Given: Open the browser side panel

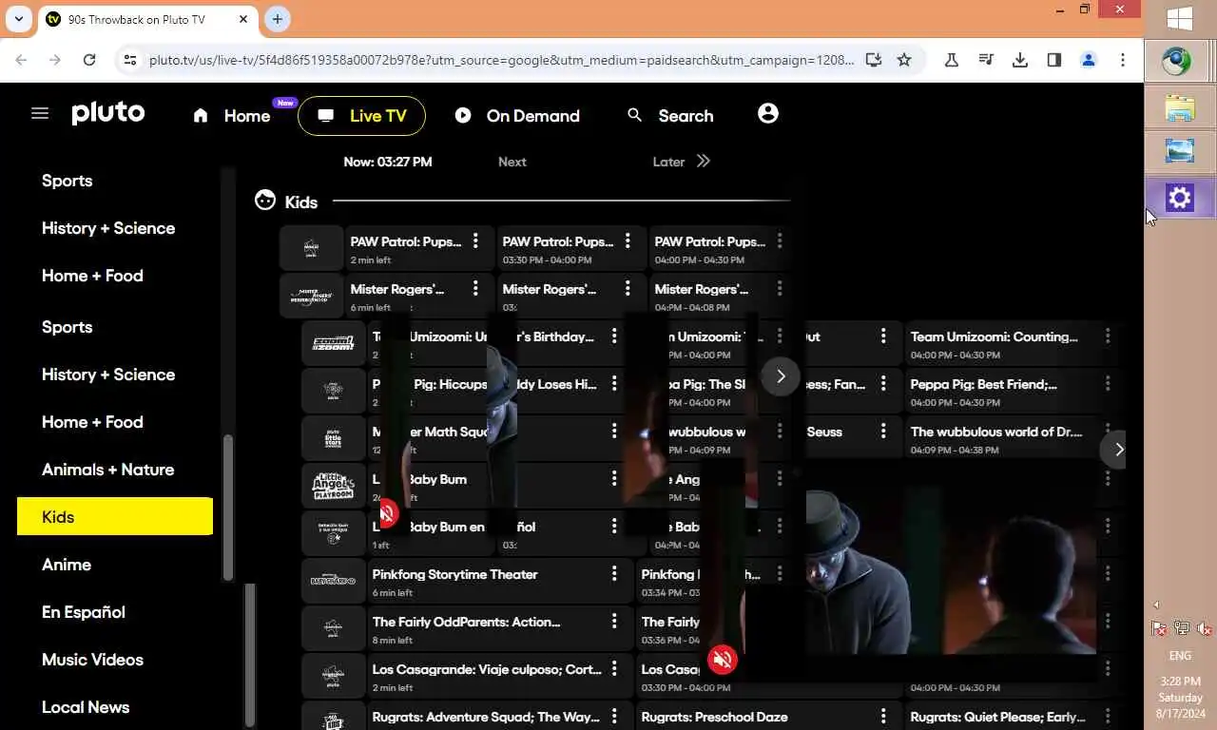Looking at the screenshot, I should (x=1054, y=60).
